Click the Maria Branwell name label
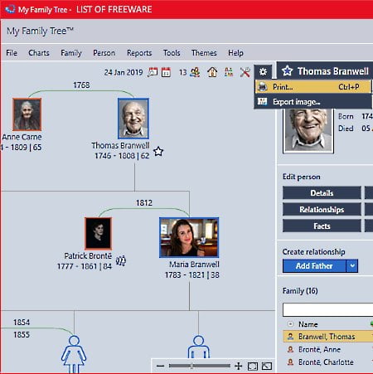 [x=194, y=265]
